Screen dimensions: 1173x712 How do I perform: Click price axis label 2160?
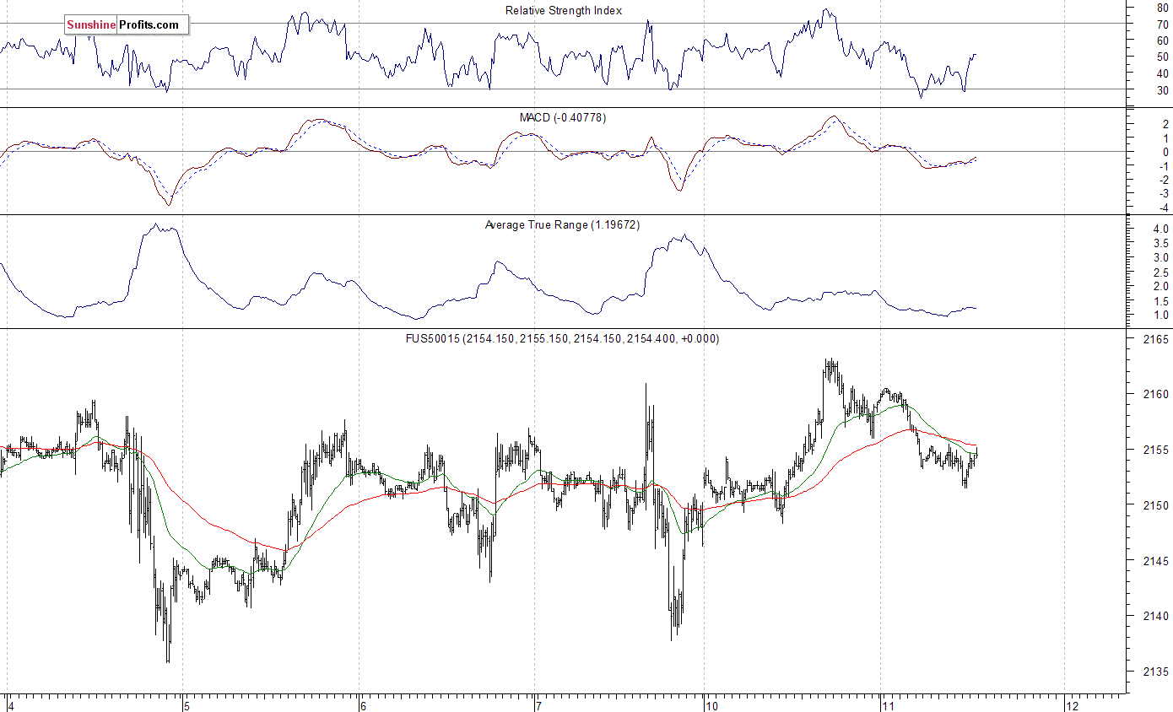click(1157, 394)
